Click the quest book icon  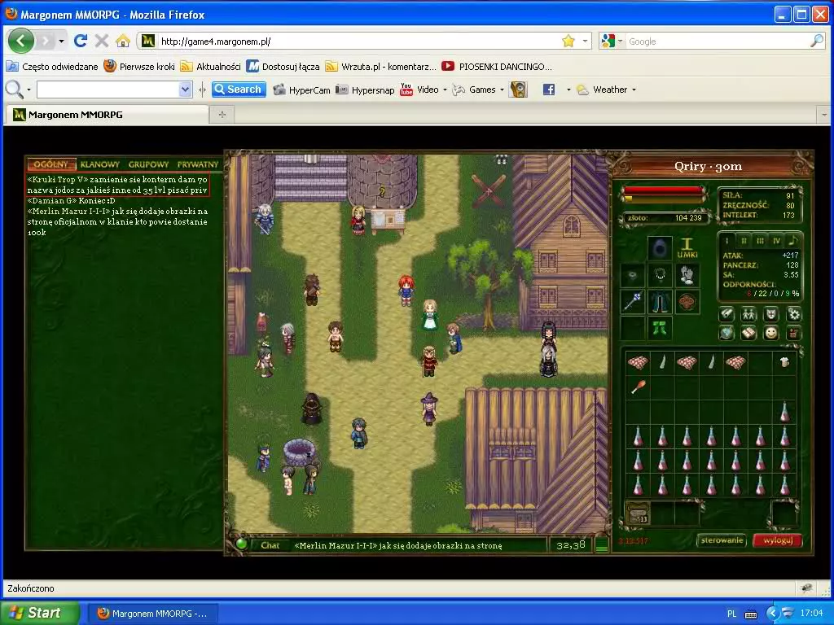tap(748, 333)
